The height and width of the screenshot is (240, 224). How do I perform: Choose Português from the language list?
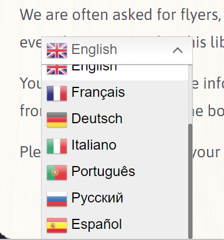click(x=115, y=173)
